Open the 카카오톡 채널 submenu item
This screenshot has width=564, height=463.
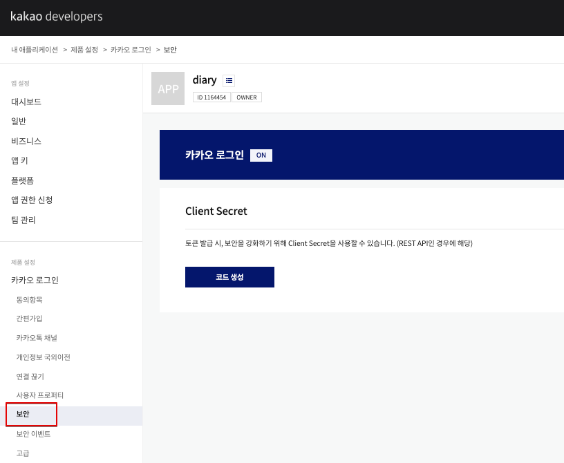tap(37, 338)
